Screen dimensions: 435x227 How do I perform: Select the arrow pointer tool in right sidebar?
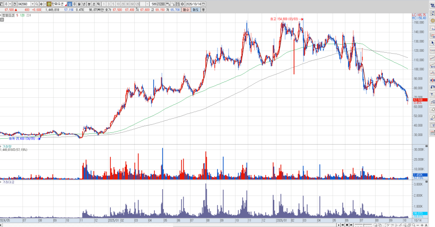coord(432,43)
